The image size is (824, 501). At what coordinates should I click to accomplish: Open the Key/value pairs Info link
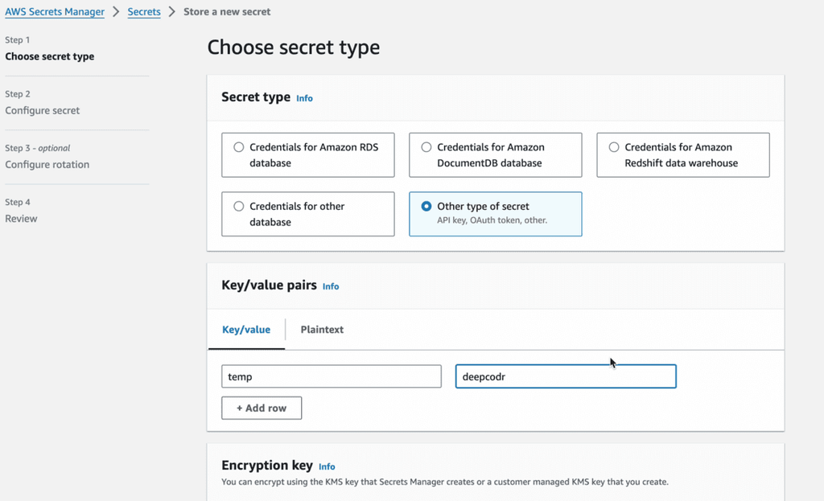[330, 286]
